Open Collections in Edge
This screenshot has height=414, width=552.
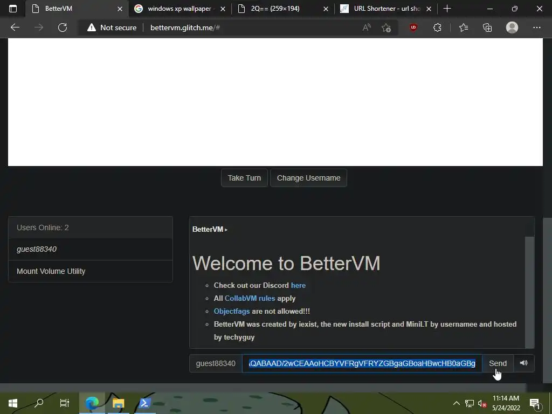click(487, 27)
